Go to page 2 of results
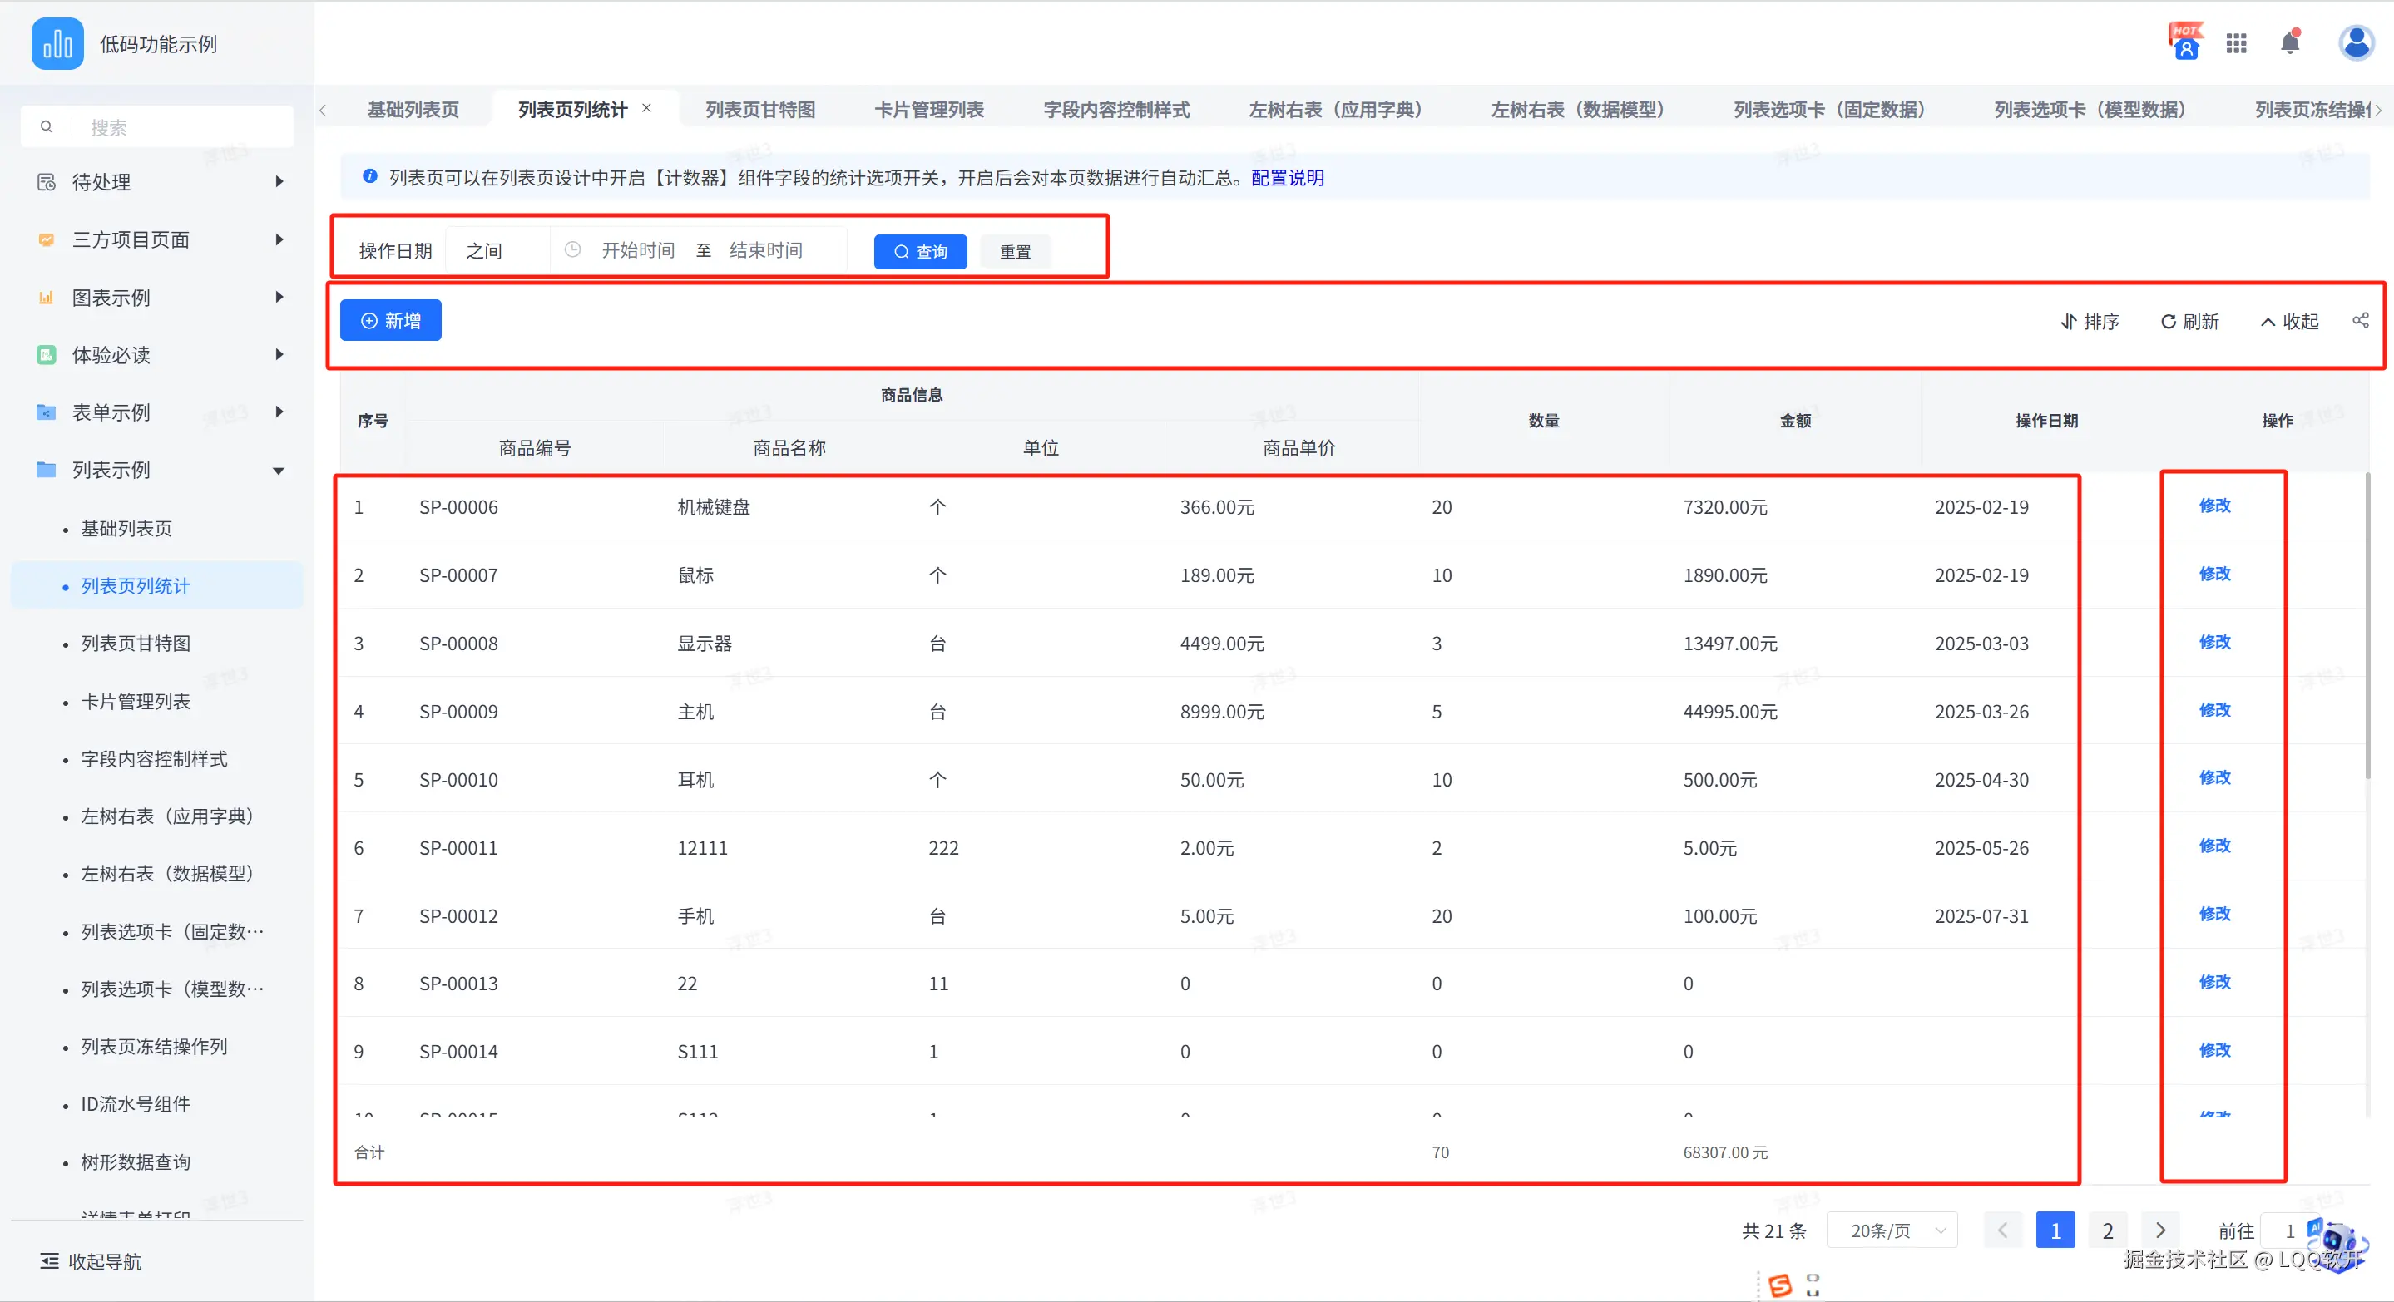The height and width of the screenshot is (1302, 2394). tap(2108, 1230)
